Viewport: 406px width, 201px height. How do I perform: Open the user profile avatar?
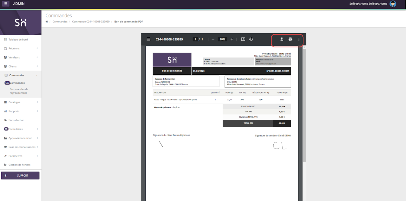(x=393, y=4)
